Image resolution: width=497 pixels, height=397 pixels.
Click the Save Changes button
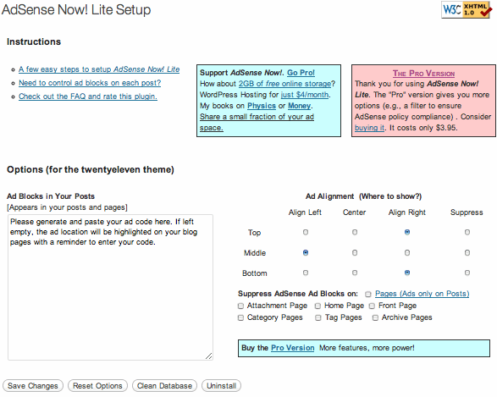33,386
